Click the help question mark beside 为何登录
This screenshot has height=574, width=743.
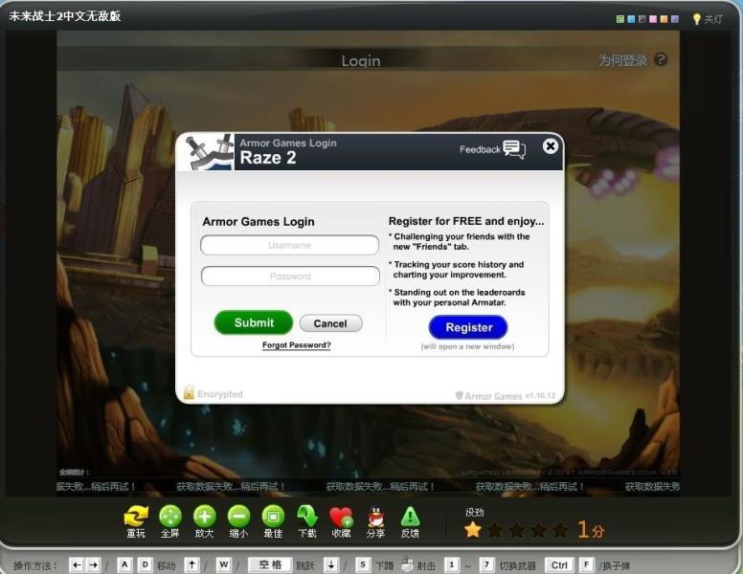tap(661, 60)
